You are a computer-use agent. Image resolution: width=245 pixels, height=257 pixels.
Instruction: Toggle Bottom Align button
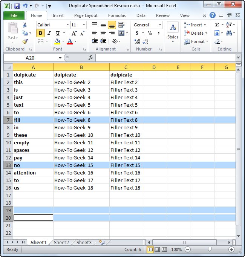[x=112, y=25]
